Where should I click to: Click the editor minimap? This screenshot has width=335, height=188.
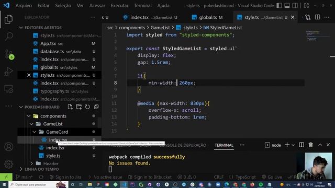[318, 36]
